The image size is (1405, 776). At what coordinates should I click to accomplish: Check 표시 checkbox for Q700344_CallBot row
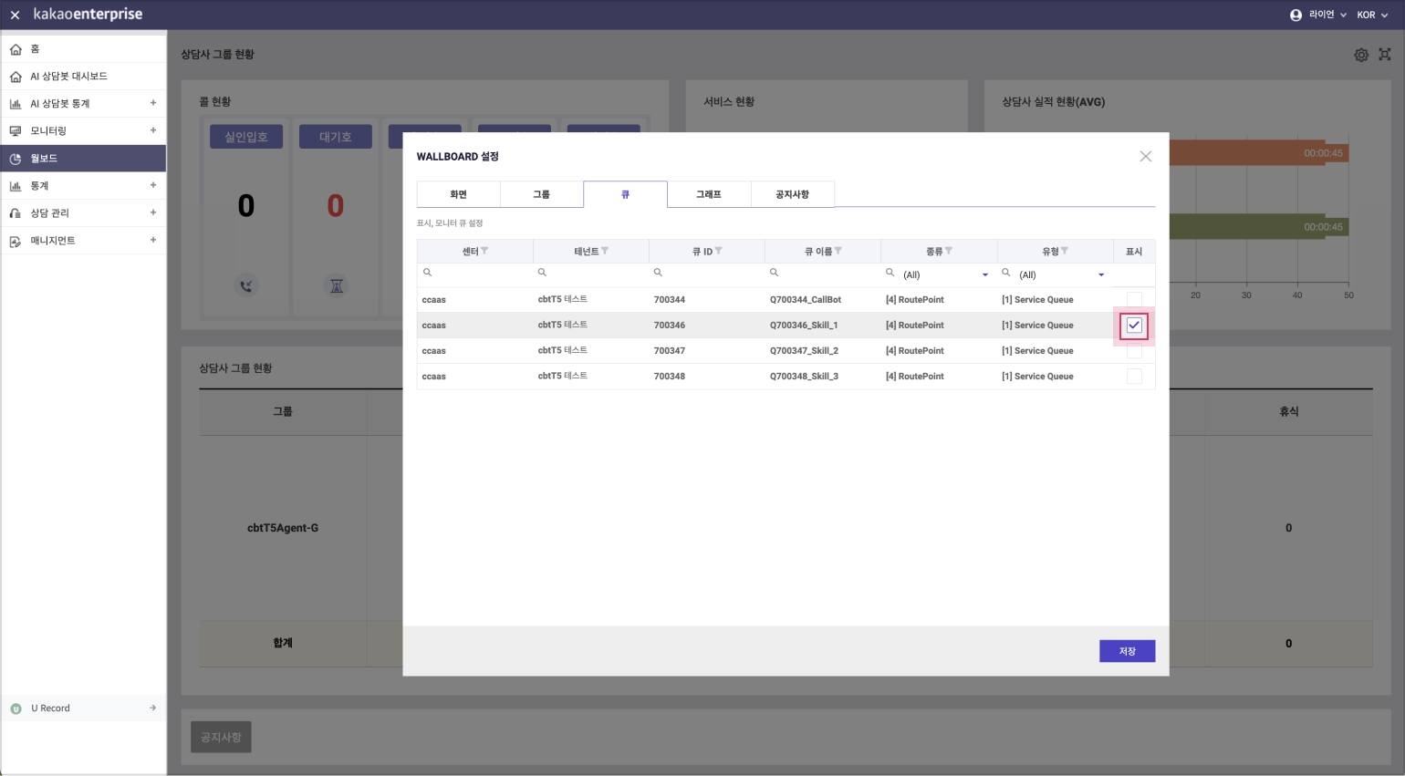1134,299
